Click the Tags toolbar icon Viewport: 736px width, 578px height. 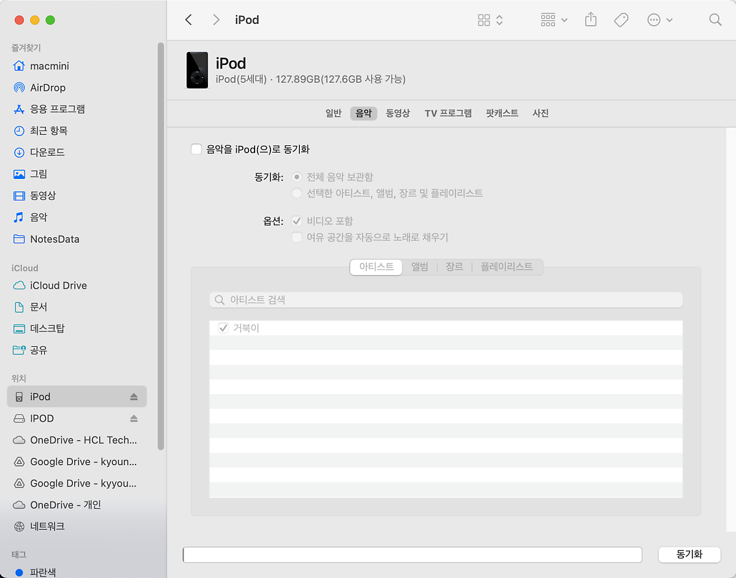pyautogui.click(x=621, y=20)
